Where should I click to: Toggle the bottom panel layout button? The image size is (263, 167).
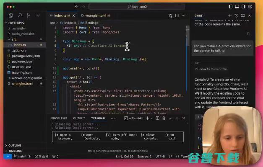(237, 7)
